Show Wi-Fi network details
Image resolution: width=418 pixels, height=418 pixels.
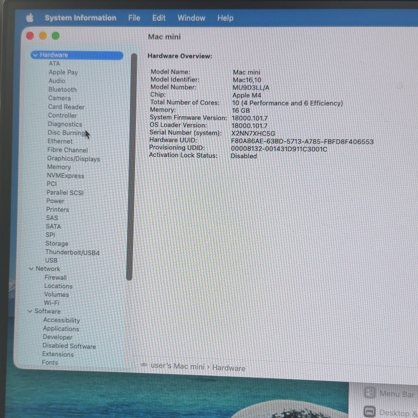51,303
